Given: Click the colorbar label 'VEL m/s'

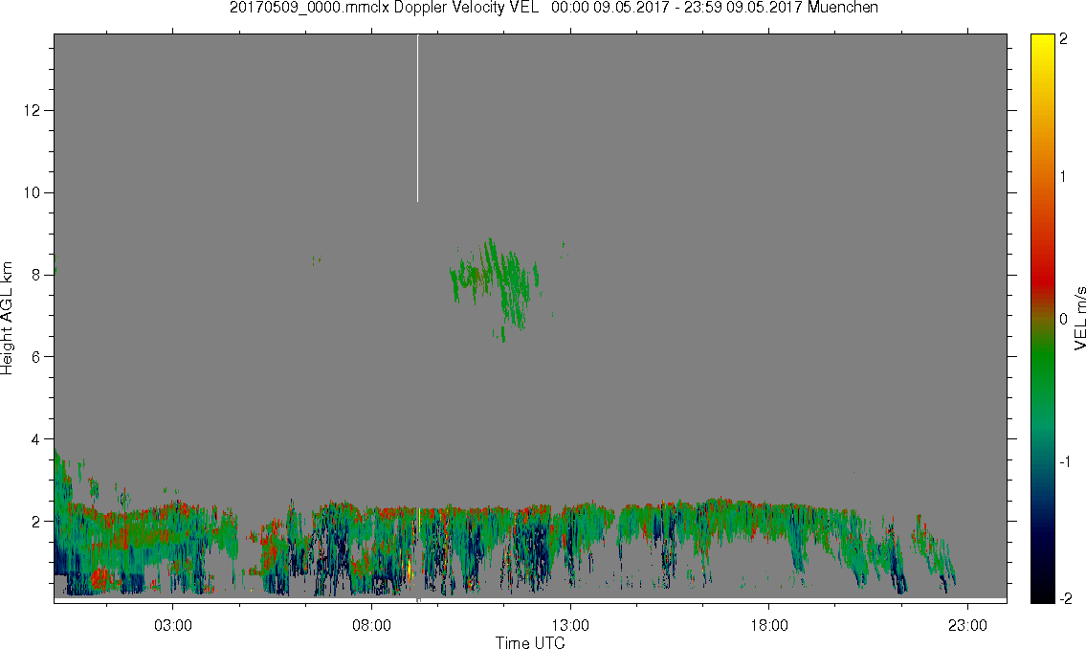Looking at the screenshot, I should point(1079,318).
